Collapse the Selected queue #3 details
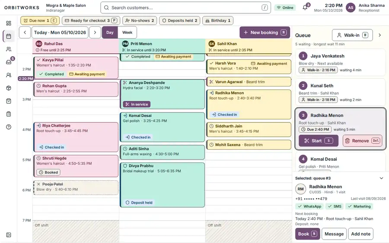 (381, 178)
